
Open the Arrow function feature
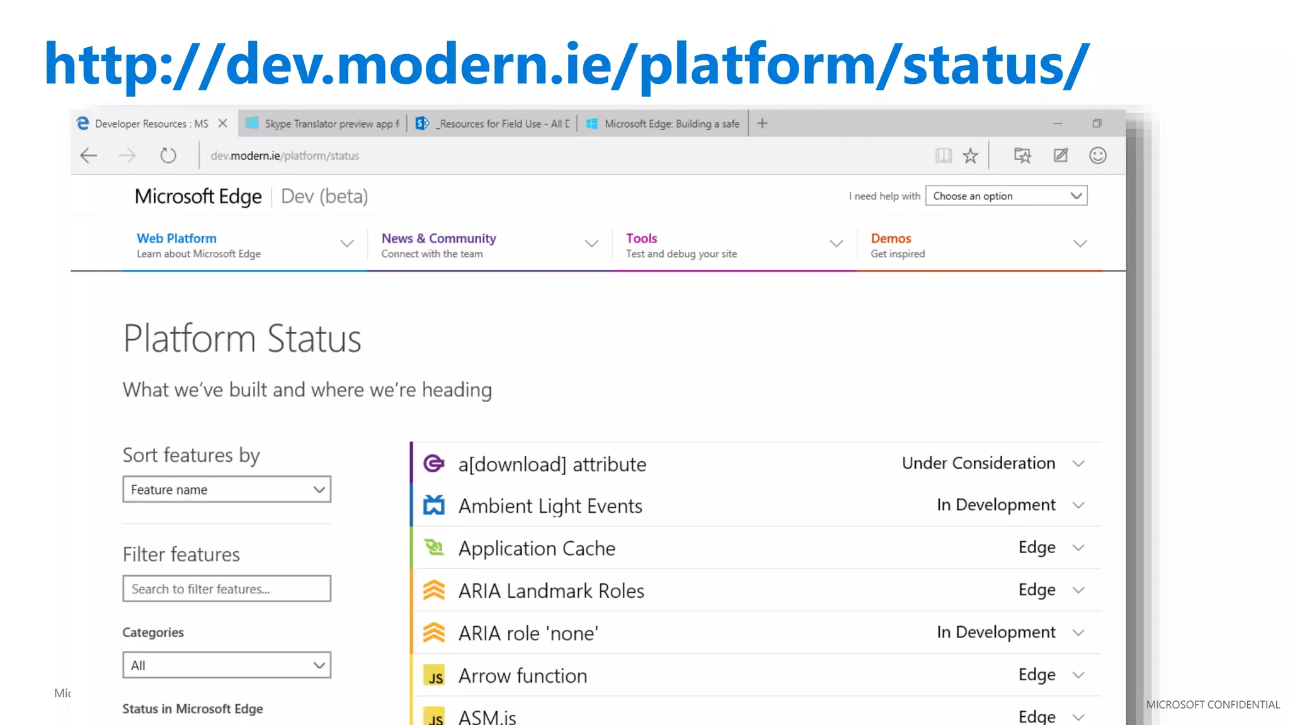[x=522, y=676]
